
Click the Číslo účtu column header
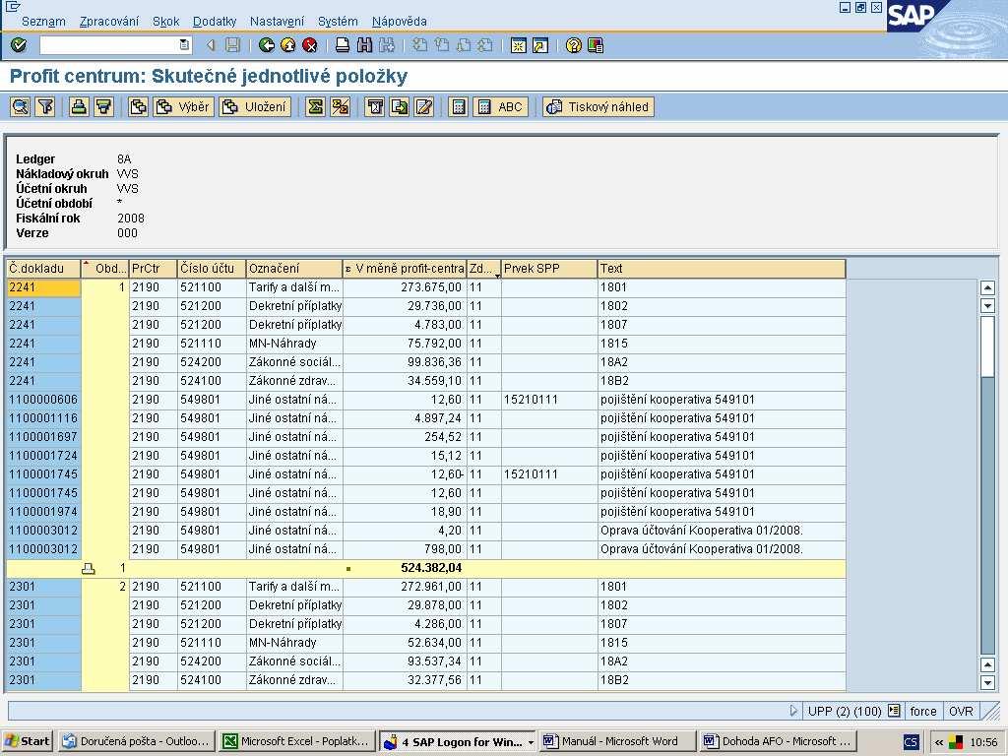(x=212, y=269)
